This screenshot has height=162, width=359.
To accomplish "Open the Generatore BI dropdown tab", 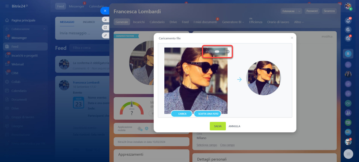I will point(233,22).
